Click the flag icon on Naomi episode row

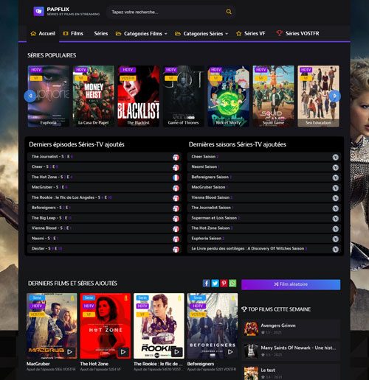tap(176, 239)
